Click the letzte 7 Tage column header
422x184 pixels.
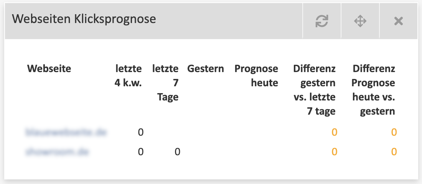pyautogui.click(x=165, y=82)
